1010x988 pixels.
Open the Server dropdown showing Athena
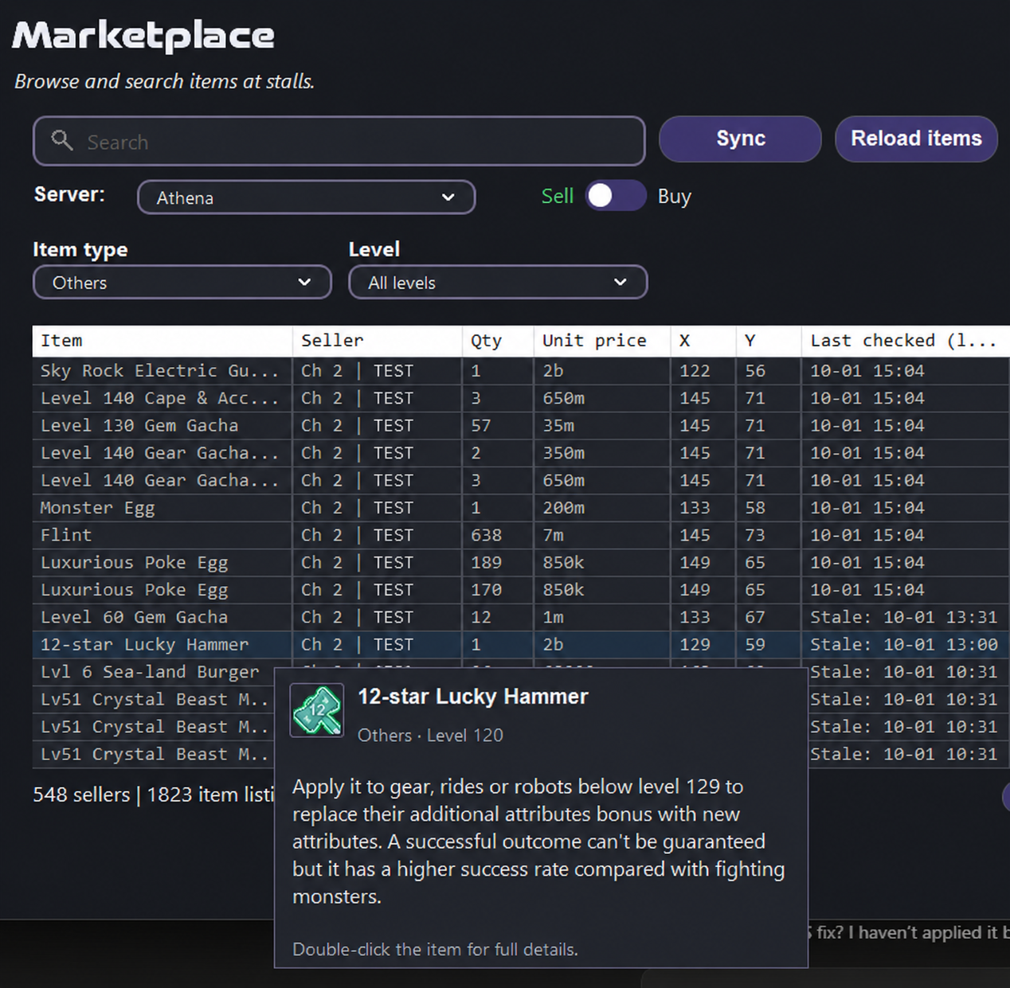(307, 197)
